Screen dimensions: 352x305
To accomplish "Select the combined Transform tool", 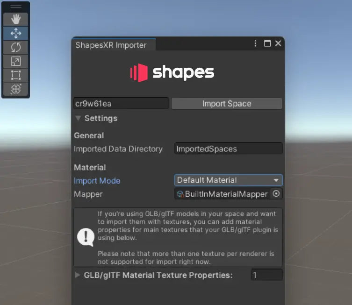I will point(16,89).
